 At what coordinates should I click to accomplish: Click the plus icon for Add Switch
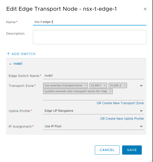pyautogui.click(x=8, y=54)
